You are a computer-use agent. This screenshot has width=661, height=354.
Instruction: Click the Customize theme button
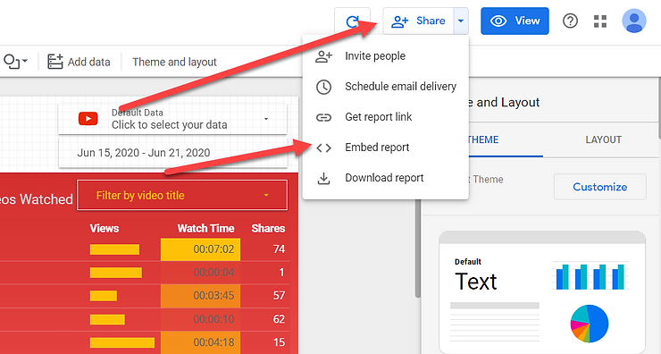(600, 187)
